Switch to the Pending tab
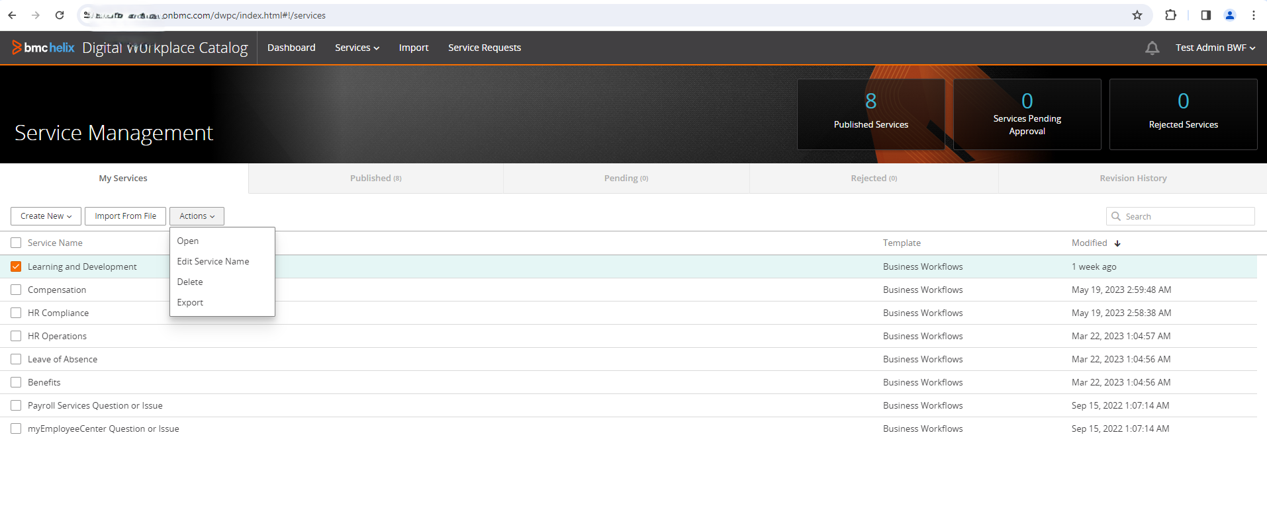 (x=626, y=178)
